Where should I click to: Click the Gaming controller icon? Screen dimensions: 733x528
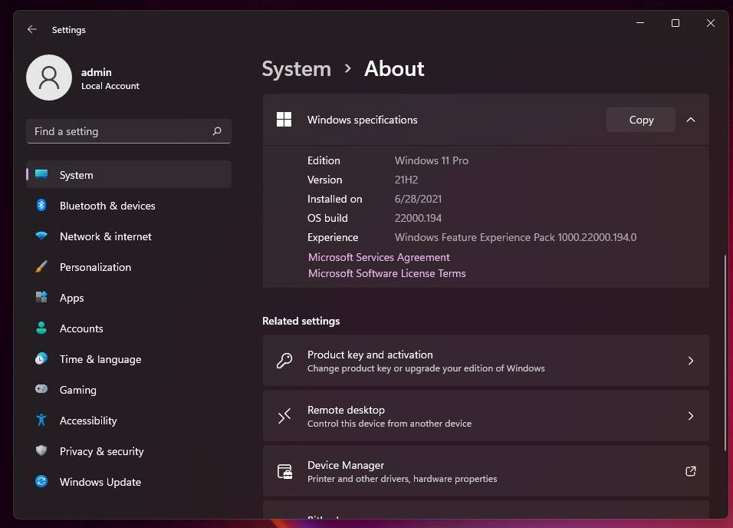pos(41,390)
